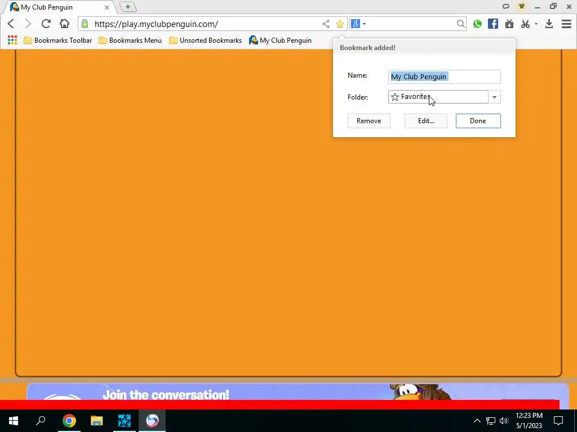Click the volume speaker tray icon

coord(504,421)
